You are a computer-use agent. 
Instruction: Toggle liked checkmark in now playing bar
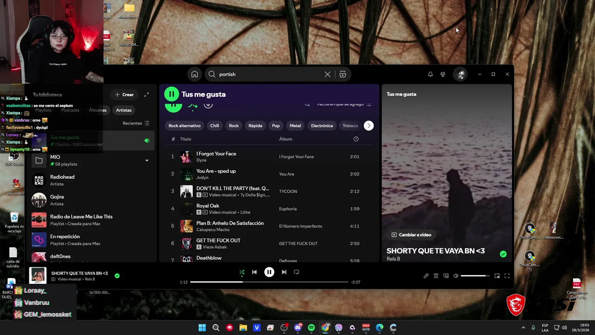[117, 275]
